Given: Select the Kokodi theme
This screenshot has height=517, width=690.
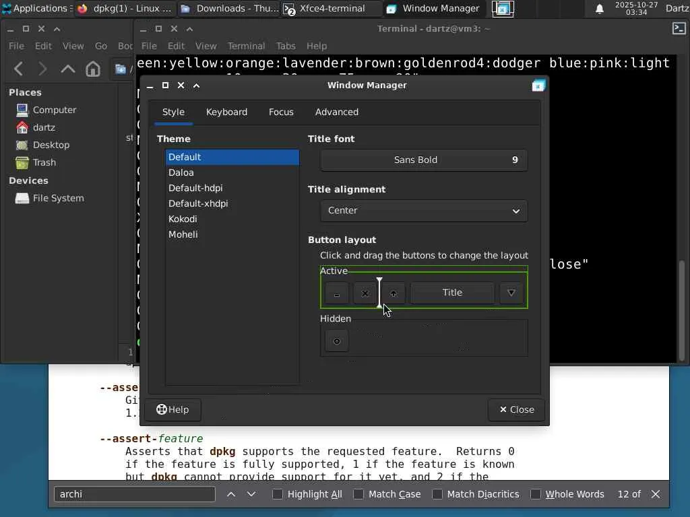Looking at the screenshot, I should [232, 219].
